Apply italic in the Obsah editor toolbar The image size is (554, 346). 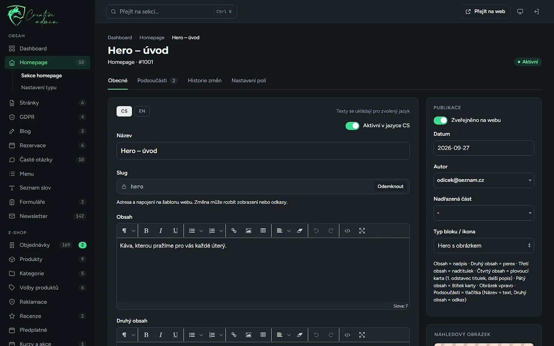tap(161, 231)
